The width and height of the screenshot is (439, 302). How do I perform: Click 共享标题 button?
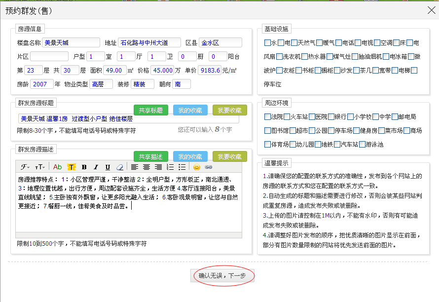151,110
